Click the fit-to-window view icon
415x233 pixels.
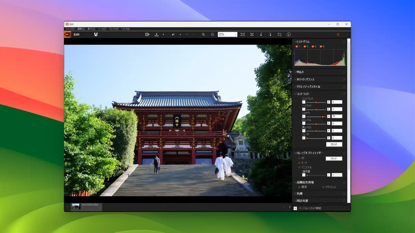pos(243,34)
